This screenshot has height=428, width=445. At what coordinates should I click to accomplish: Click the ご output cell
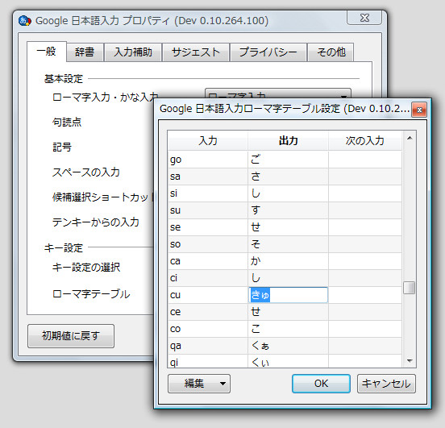pyautogui.click(x=288, y=160)
